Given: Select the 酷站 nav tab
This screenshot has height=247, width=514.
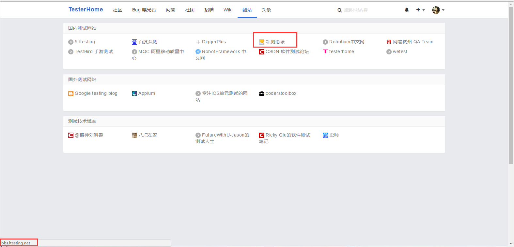Looking at the screenshot, I should (x=247, y=10).
